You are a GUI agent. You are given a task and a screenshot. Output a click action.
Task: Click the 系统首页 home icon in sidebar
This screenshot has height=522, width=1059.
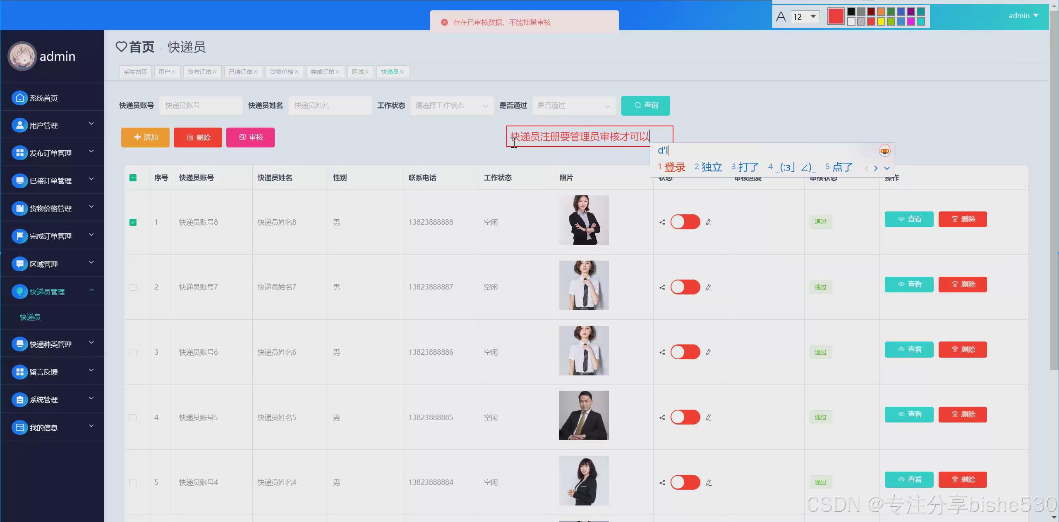19,98
